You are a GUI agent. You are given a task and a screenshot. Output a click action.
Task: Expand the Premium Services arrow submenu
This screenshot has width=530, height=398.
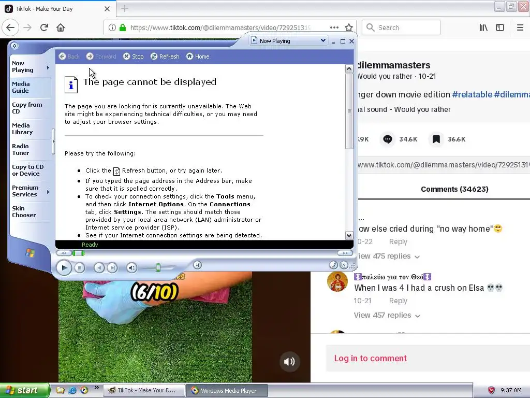[48, 192]
